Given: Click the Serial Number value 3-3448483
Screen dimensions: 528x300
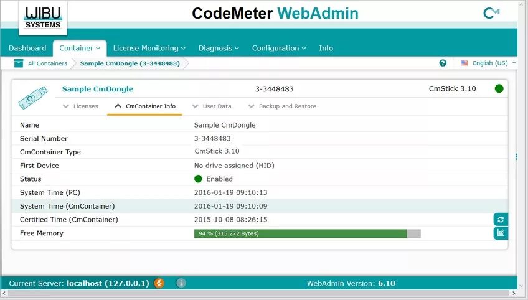Looking at the screenshot, I should pyautogui.click(x=212, y=138).
